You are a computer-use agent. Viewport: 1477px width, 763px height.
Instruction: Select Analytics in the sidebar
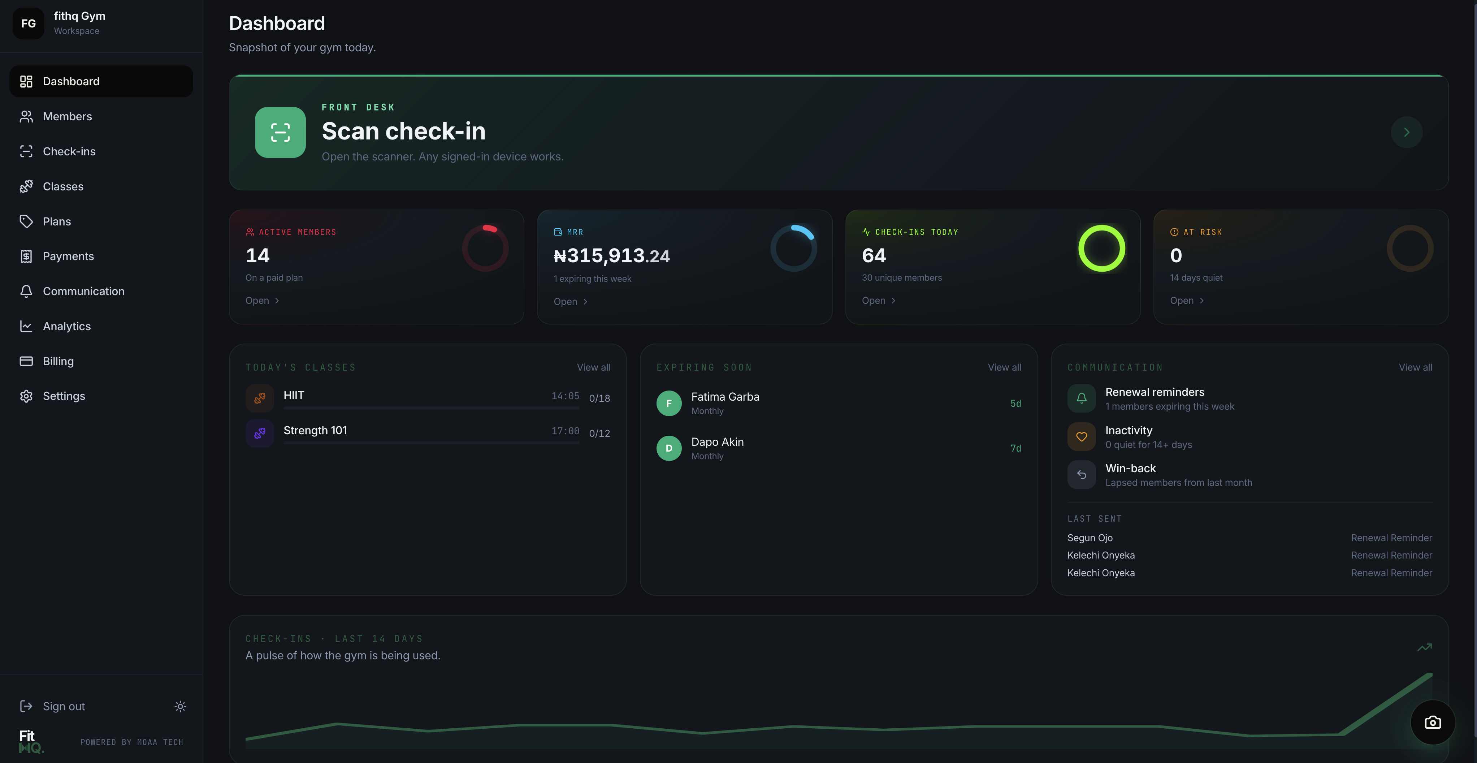pos(101,327)
